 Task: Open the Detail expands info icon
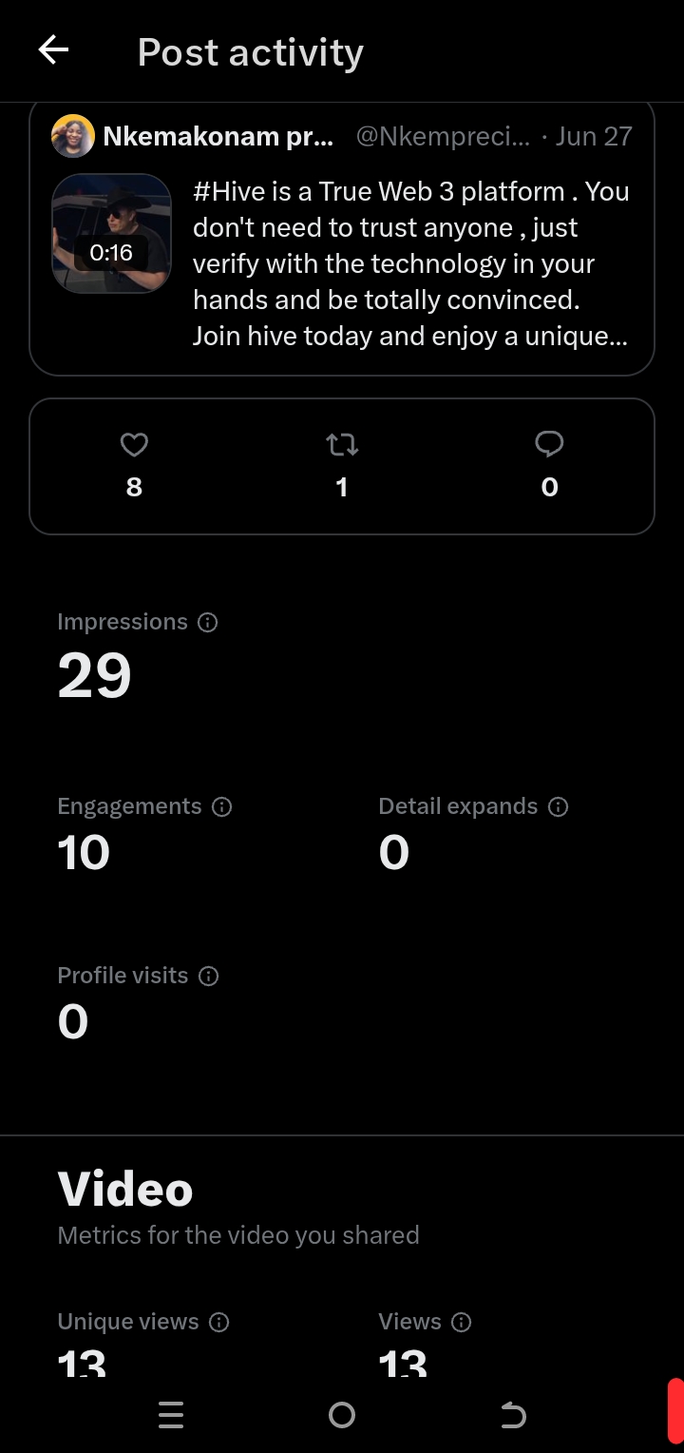tap(559, 806)
